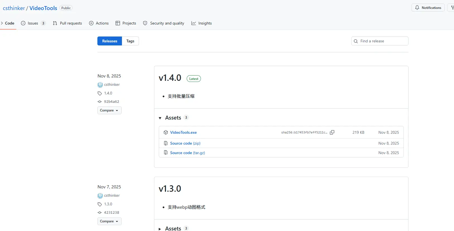Click the Notifications button

428,8
